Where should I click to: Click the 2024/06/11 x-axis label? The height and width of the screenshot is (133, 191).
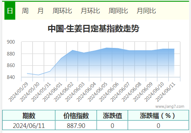(x=165, y=92)
